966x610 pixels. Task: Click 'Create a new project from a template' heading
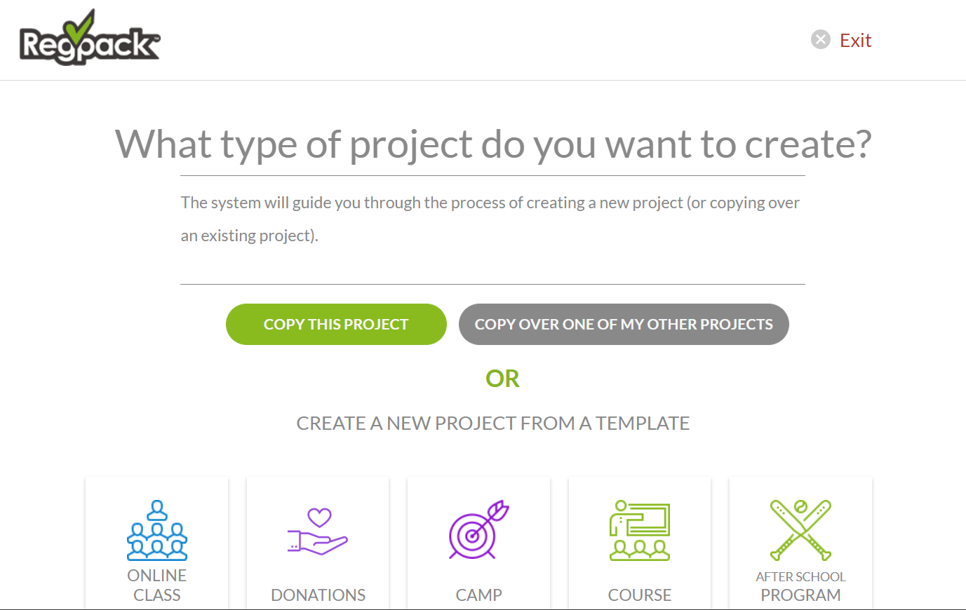coord(493,423)
